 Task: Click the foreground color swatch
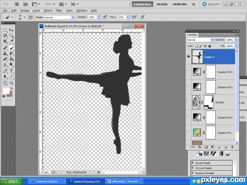[6, 91]
